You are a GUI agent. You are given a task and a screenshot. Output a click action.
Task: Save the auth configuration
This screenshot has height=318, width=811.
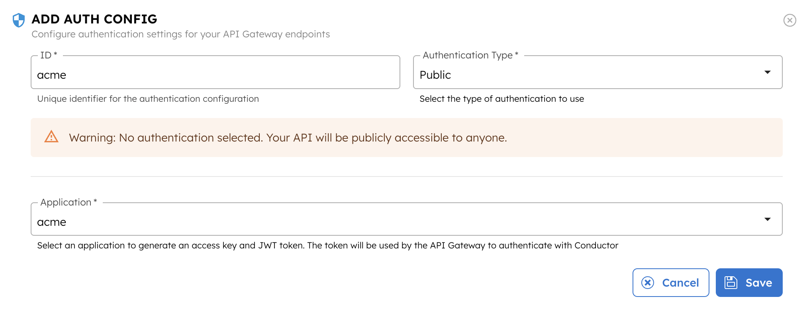pos(749,282)
